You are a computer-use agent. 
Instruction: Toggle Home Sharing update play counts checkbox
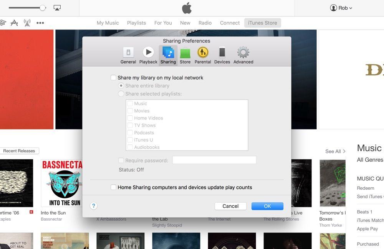pos(114,187)
